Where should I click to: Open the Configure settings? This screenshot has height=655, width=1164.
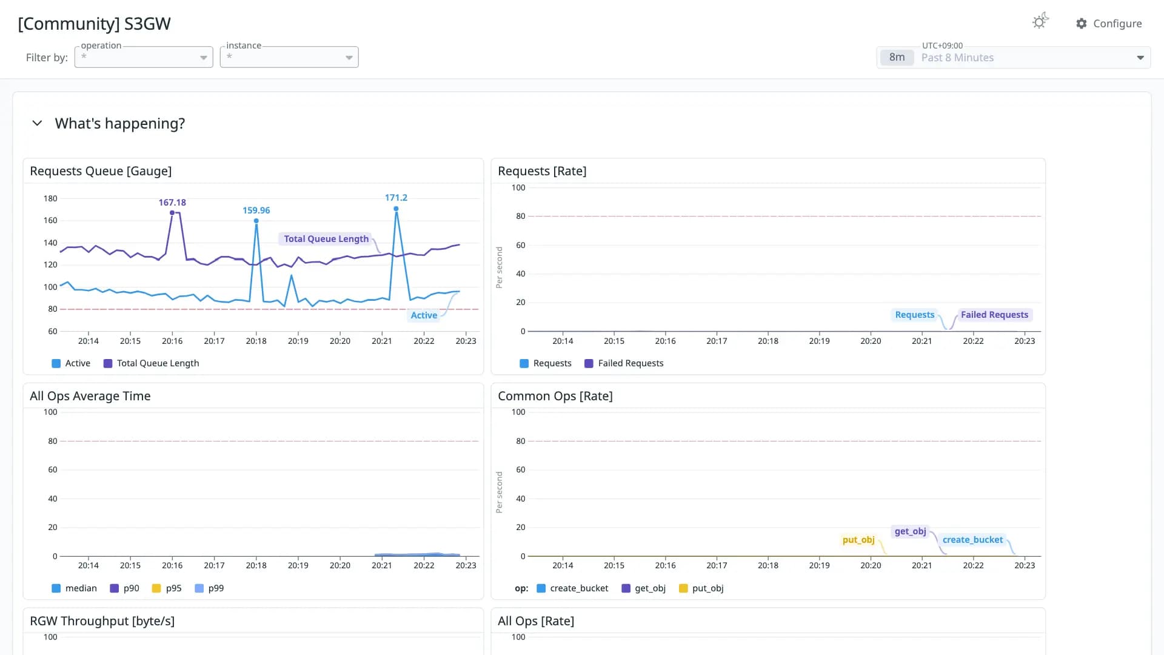click(x=1109, y=24)
